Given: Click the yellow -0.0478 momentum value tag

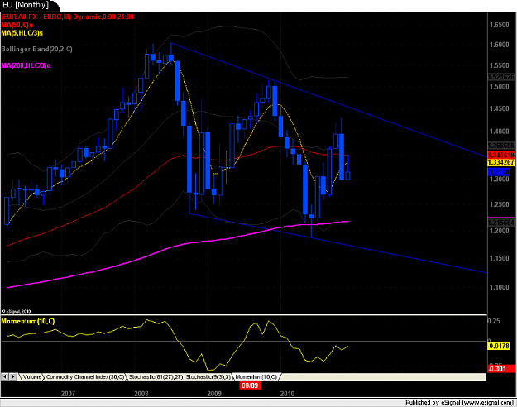Looking at the screenshot, I should pyautogui.click(x=499, y=346).
